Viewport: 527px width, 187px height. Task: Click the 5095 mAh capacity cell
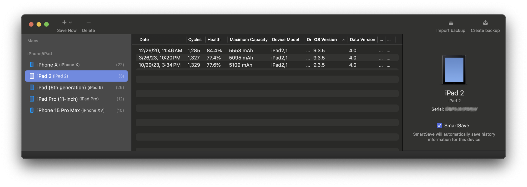(x=241, y=58)
